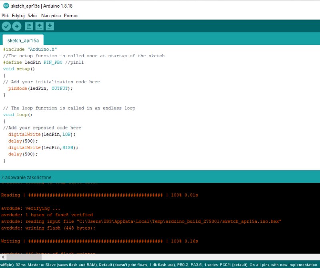Image resolution: width=320 pixels, height=268 pixels.
Task: Open the Edytuj menu
Action: 18,16
